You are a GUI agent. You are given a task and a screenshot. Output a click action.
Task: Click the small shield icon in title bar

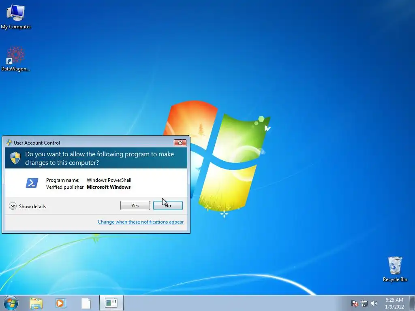tap(9, 143)
